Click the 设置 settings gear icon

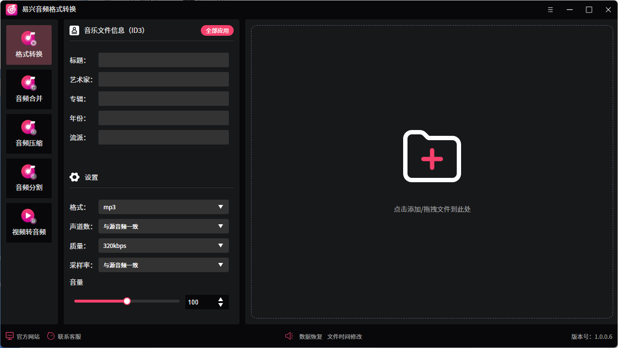tap(74, 177)
